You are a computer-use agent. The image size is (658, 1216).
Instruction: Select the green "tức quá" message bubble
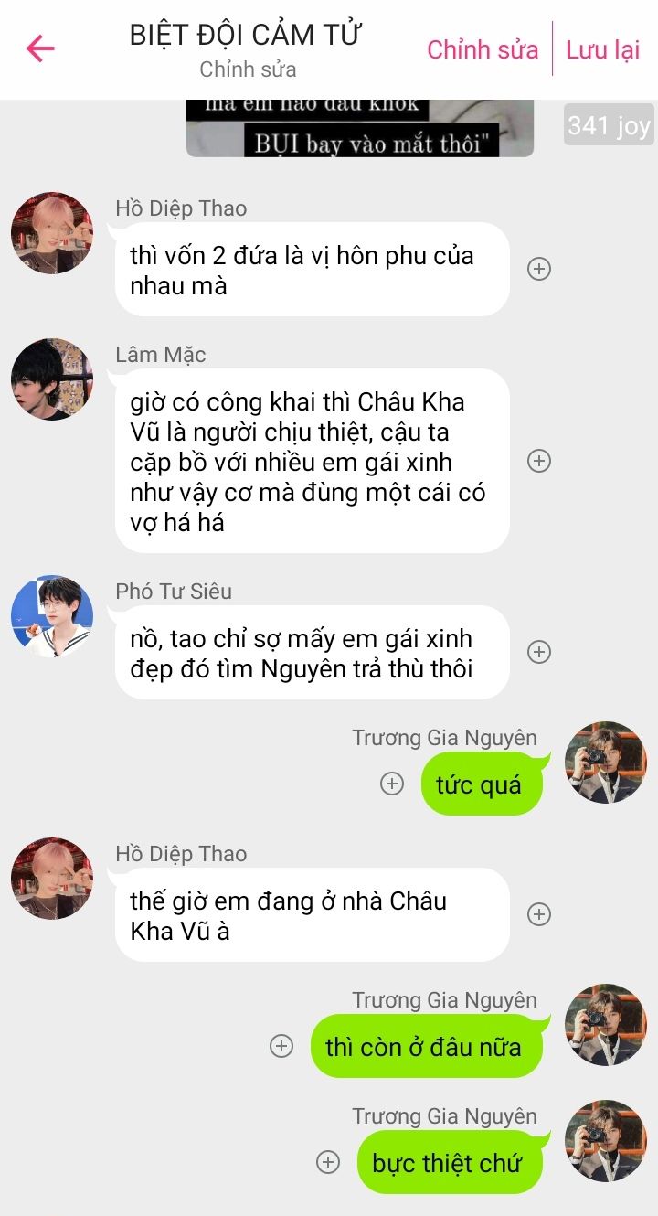pos(482,784)
